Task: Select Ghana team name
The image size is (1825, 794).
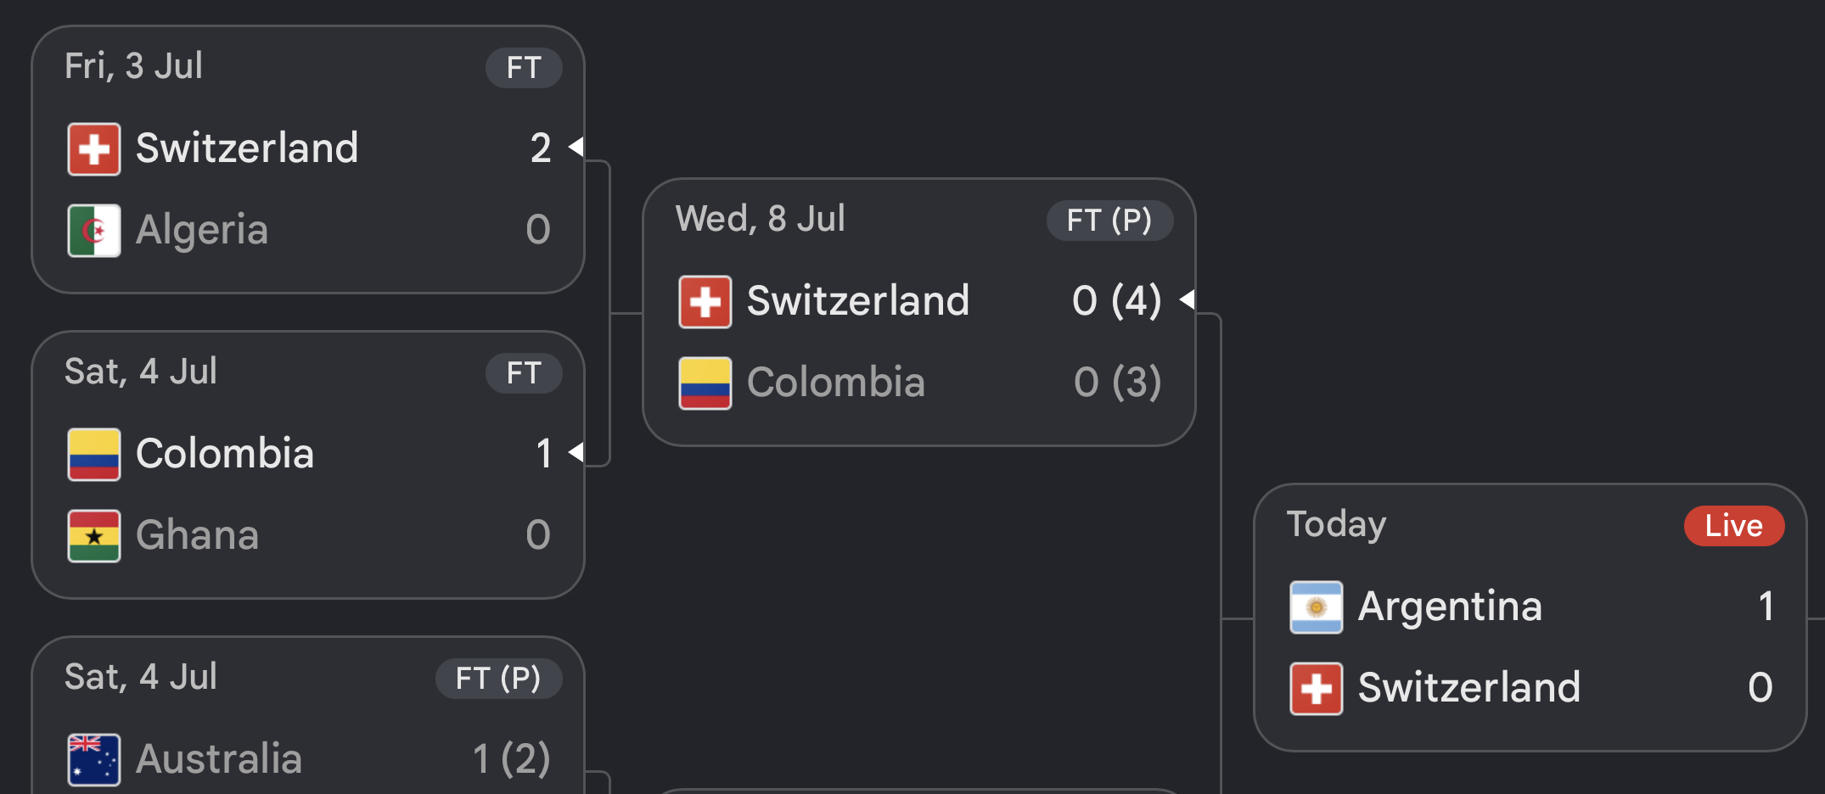Action: click(x=197, y=535)
